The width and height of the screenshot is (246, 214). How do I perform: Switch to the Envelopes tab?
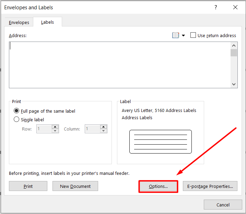pos(19,22)
